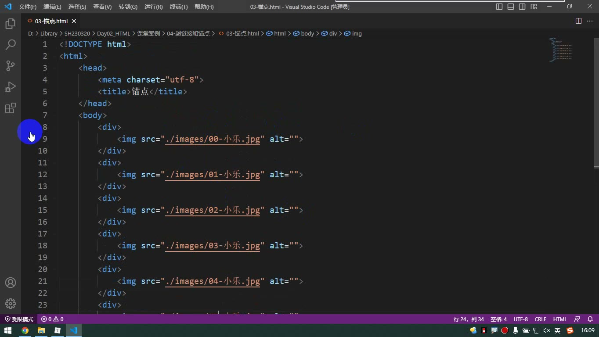
Task: Toggle the muted volume icon in system tray
Action: point(547,330)
